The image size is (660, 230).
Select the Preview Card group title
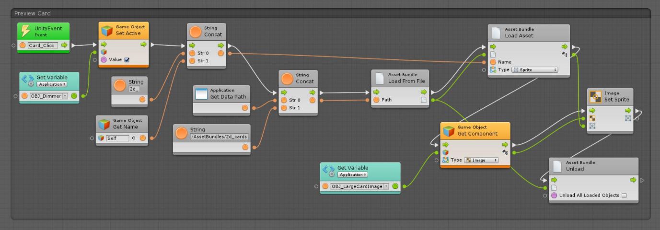33,13
